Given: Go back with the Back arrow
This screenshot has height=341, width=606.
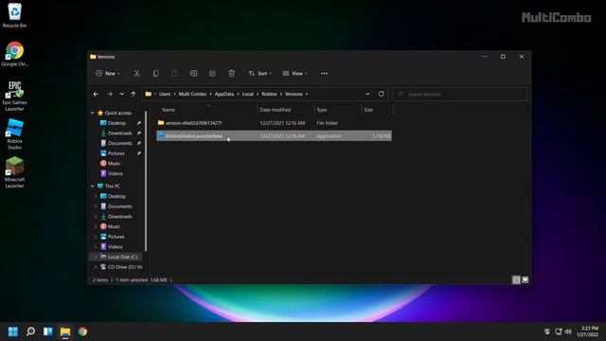Looking at the screenshot, I should click(96, 94).
